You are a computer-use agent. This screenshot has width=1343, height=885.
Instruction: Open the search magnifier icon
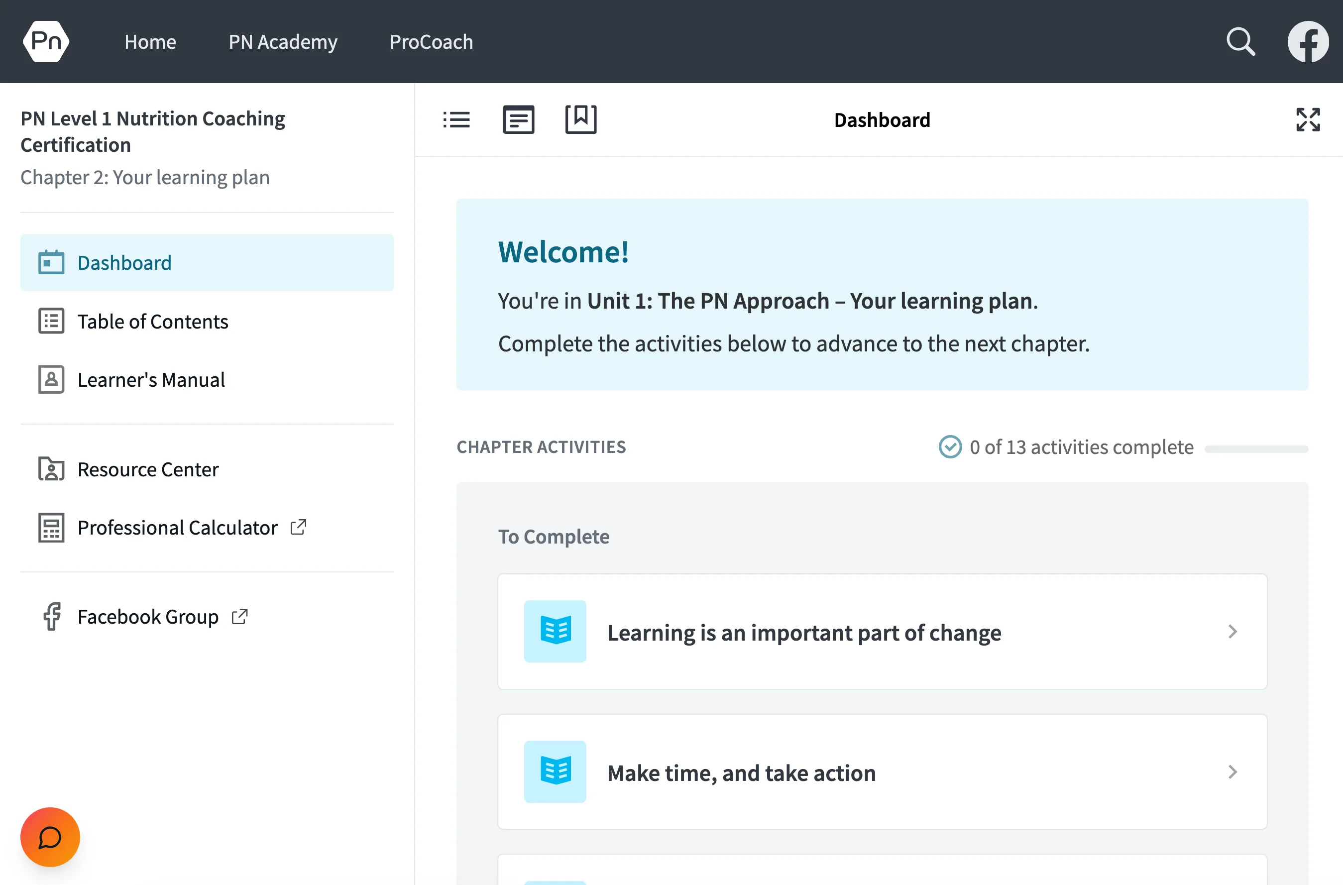click(1240, 41)
